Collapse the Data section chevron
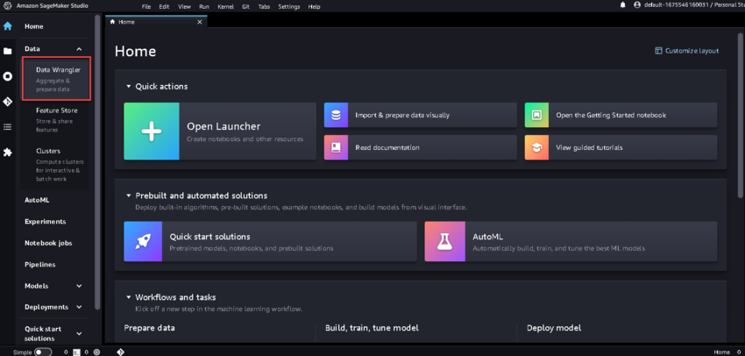 click(79, 49)
